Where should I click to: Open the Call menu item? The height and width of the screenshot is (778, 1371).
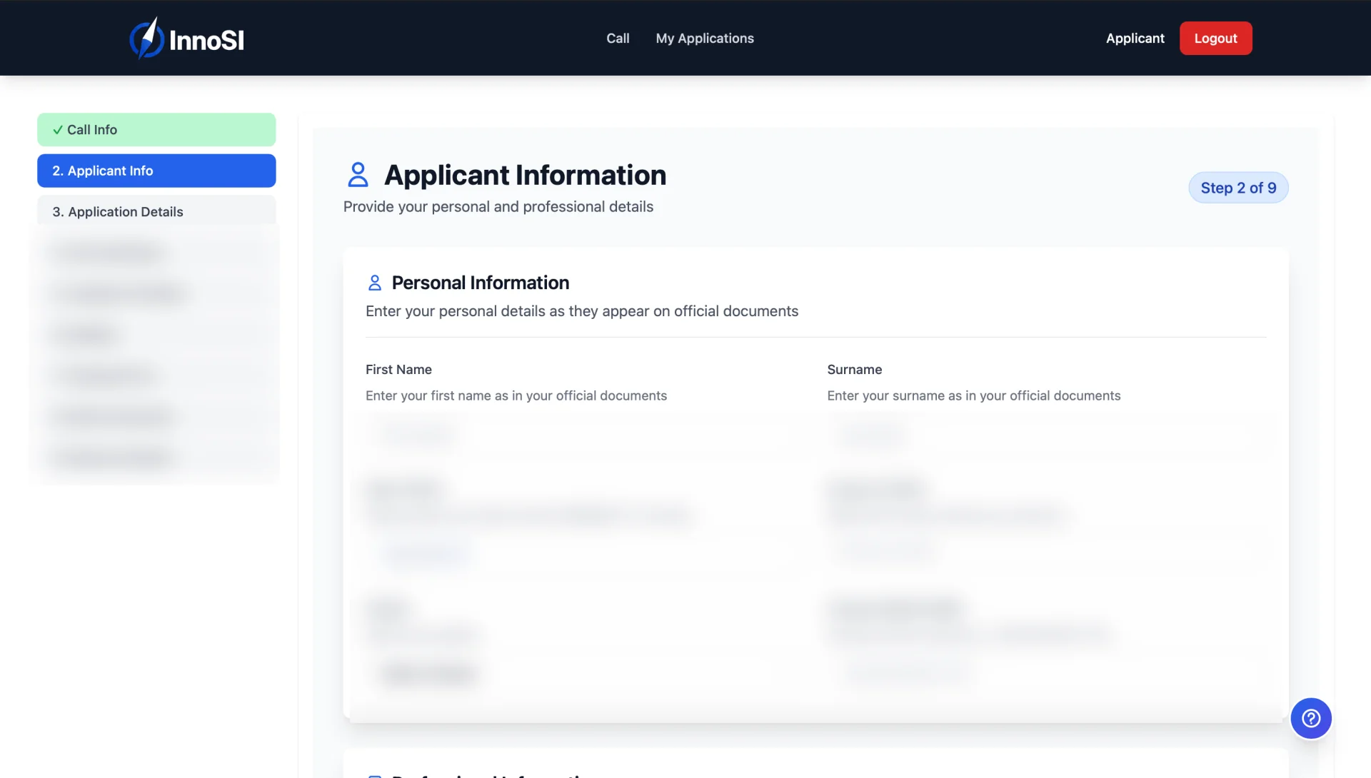(618, 39)
